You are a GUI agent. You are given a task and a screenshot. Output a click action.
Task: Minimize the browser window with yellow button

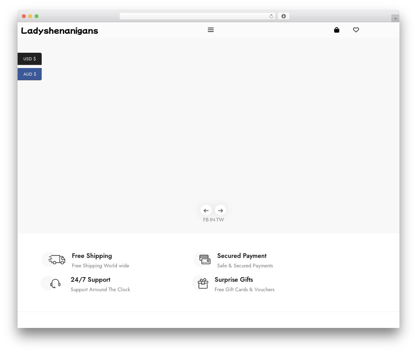click(30, 16)
